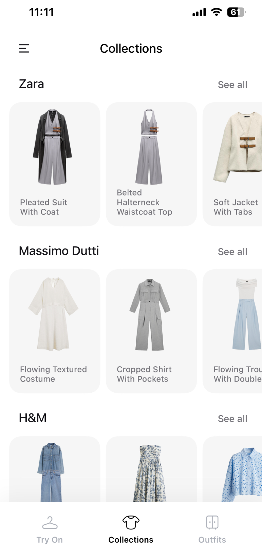The width and height of the screenshot is (262, 557).
Task: See all Massimo Dutti items
Action: (x=232, y=252)
